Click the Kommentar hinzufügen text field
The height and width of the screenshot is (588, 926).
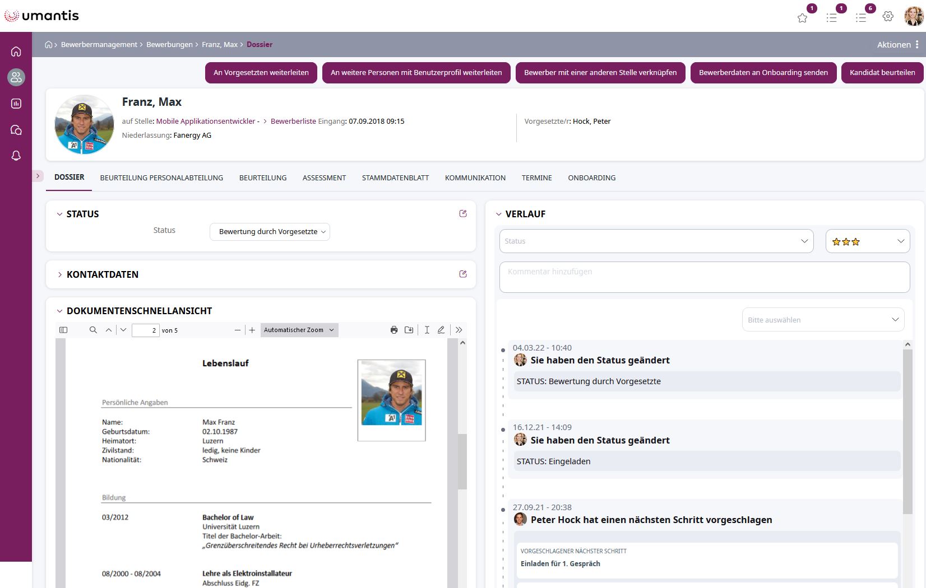704,277
